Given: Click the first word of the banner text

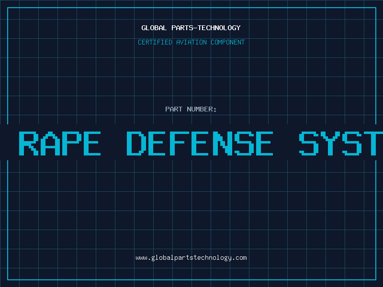Looking at the screenshot, I should (x=59, y=143).
